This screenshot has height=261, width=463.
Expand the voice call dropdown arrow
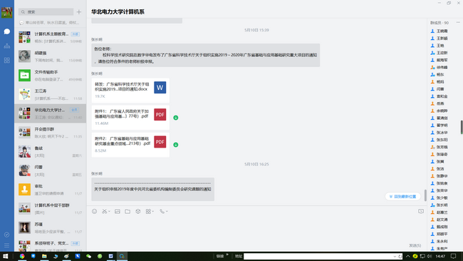pyautogui.click(x=167, y=211)
